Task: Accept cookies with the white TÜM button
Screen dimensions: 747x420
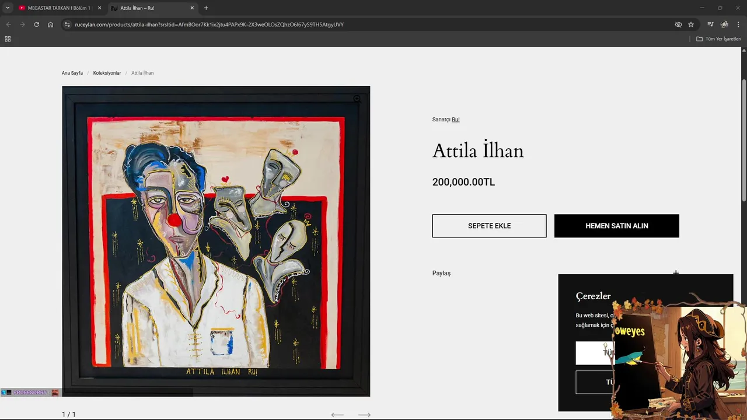Action: click(x=594, y=353)
